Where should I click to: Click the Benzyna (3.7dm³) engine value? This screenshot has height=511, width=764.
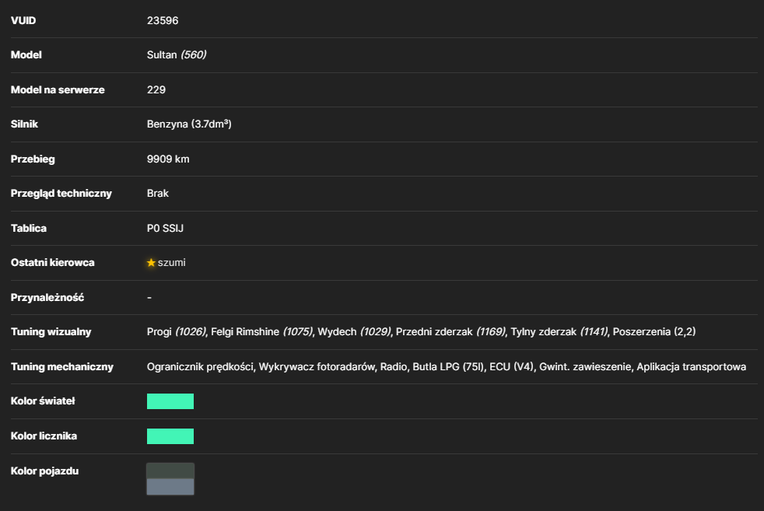[x=189, y=124]
